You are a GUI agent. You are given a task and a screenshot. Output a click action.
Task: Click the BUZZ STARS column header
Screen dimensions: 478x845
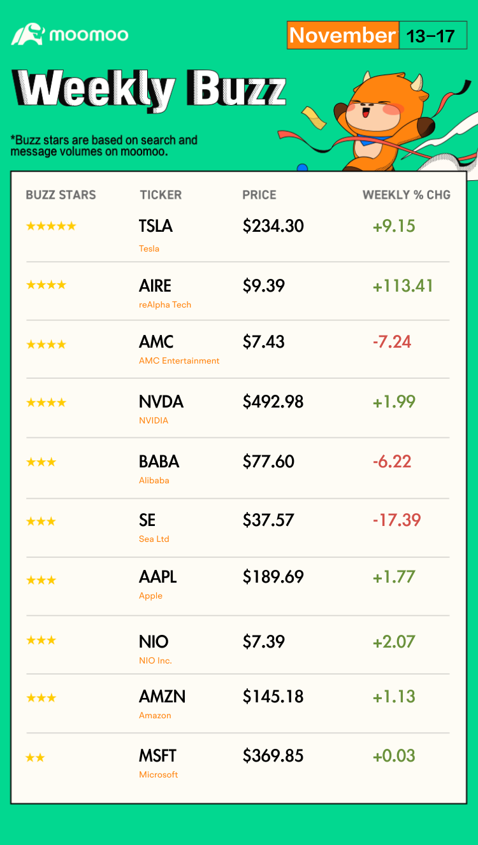[61, 195]
